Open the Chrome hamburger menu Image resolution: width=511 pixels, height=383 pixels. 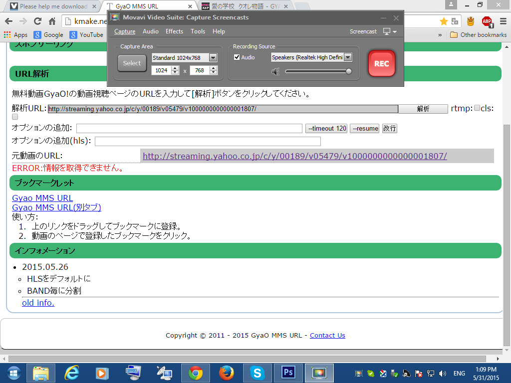coord(503,21)
